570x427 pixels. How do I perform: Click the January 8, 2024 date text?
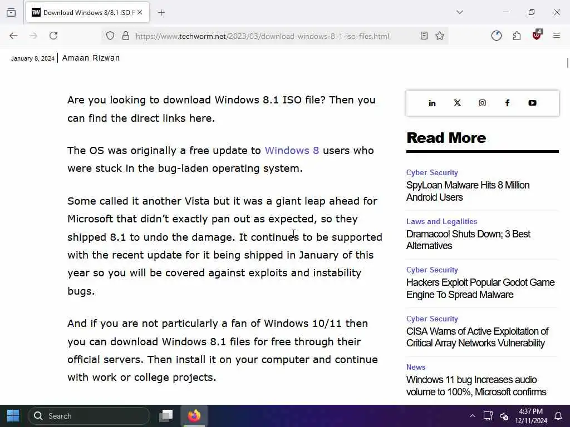pos(33,58)
